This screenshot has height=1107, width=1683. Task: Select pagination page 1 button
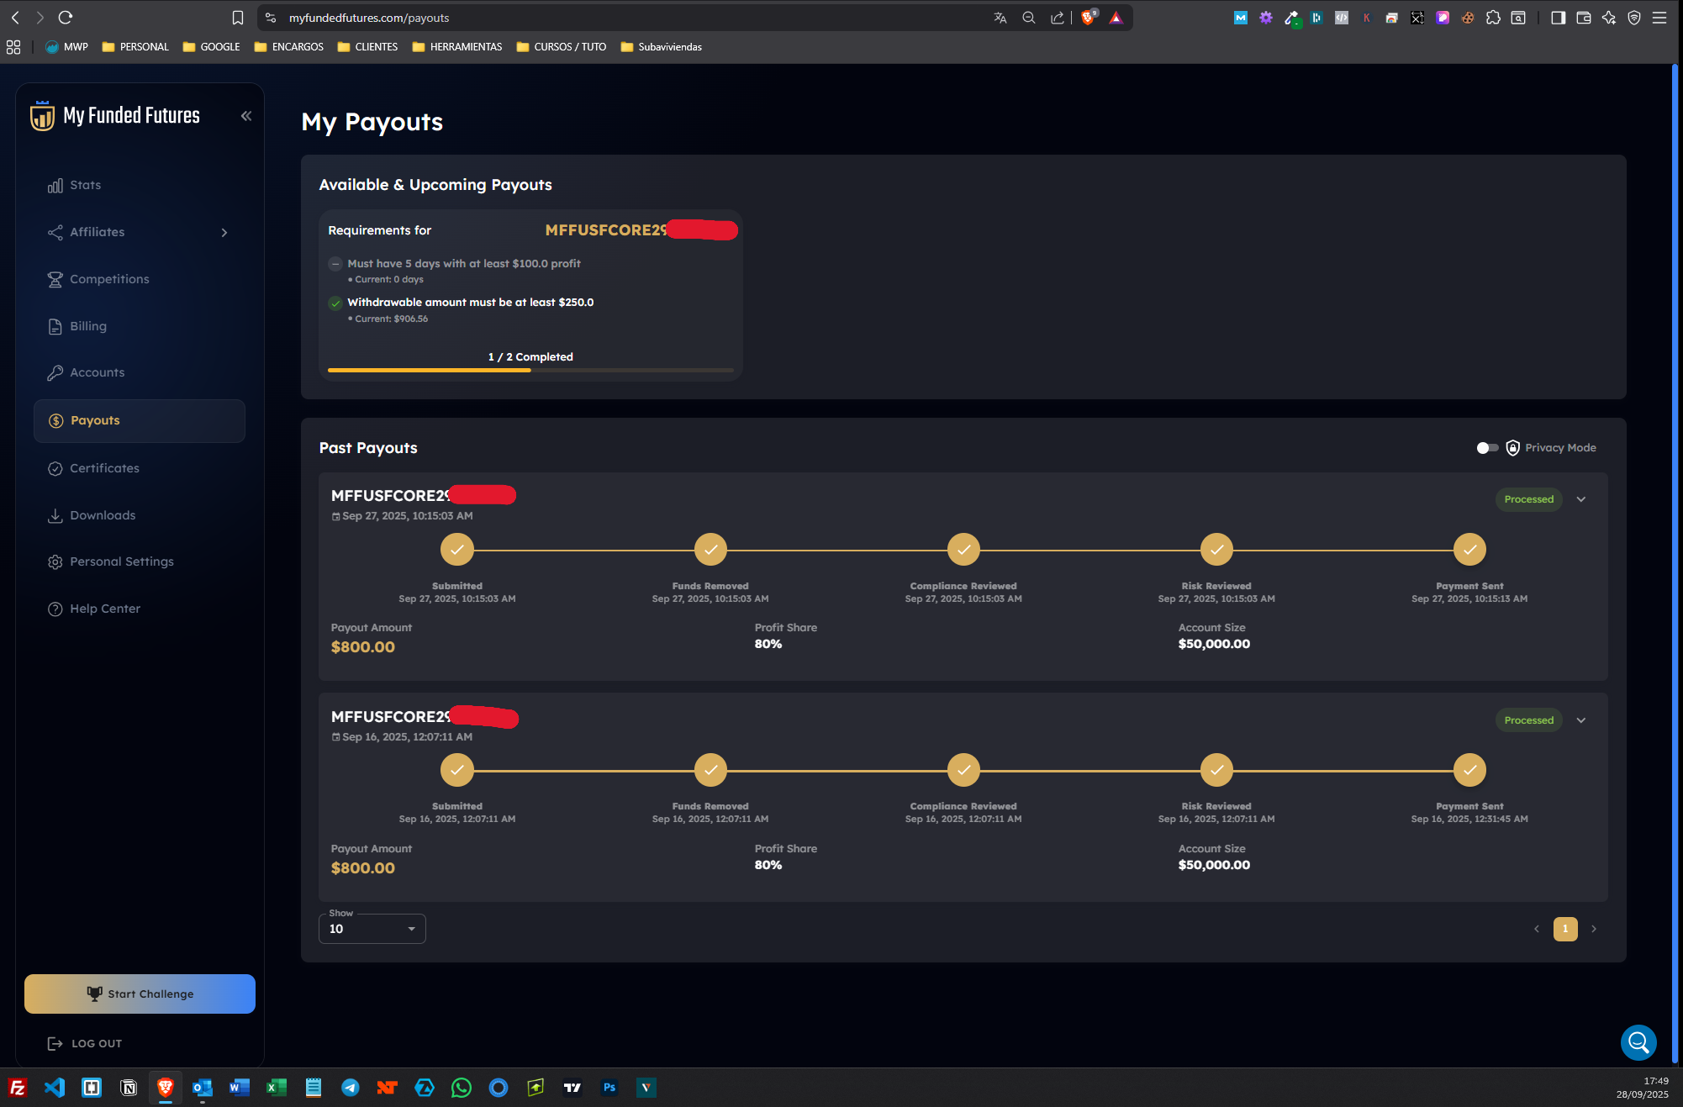(x=1564, y=929)
